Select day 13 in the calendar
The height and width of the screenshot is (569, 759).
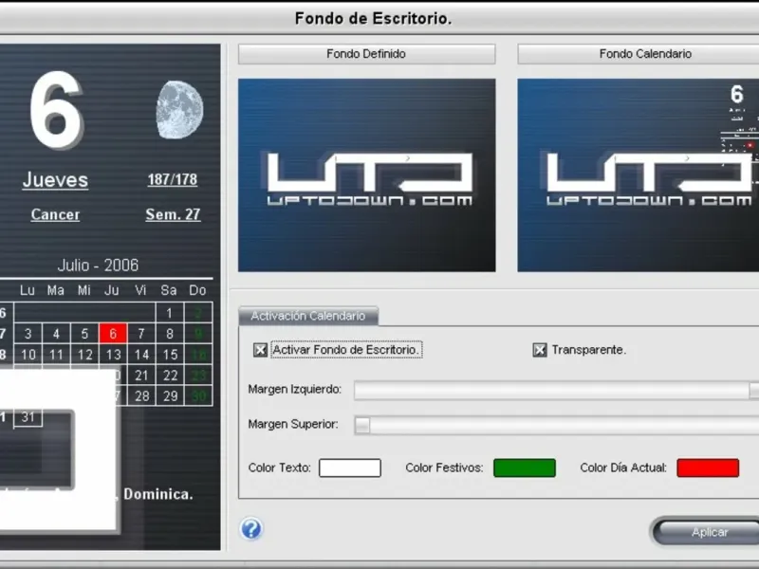tap(113, 354)
